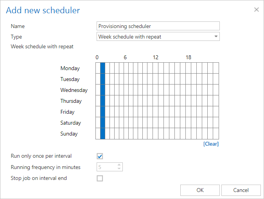Click the Name text field
The width and height of the screenshot is (264, 199).
[158, 26]
